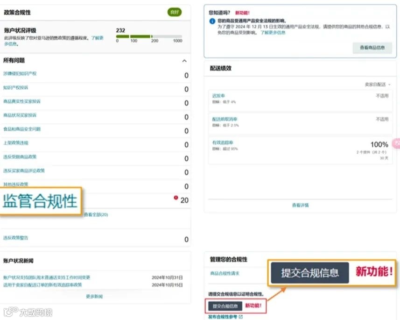Image resolution: width=400 pixels, height=320 pixels.
Task: Open the 违反政策警告 link
Action: point(15,238)
